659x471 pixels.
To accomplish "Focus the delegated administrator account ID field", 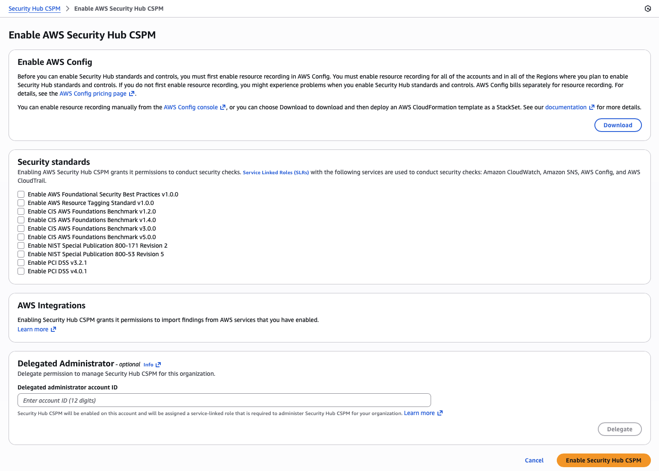I will pos(224,400).
